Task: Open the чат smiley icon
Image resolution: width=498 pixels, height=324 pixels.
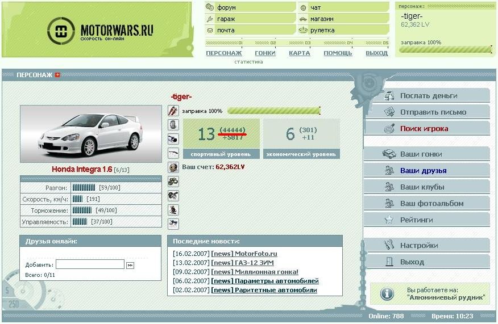Action: tap(304, 7)
